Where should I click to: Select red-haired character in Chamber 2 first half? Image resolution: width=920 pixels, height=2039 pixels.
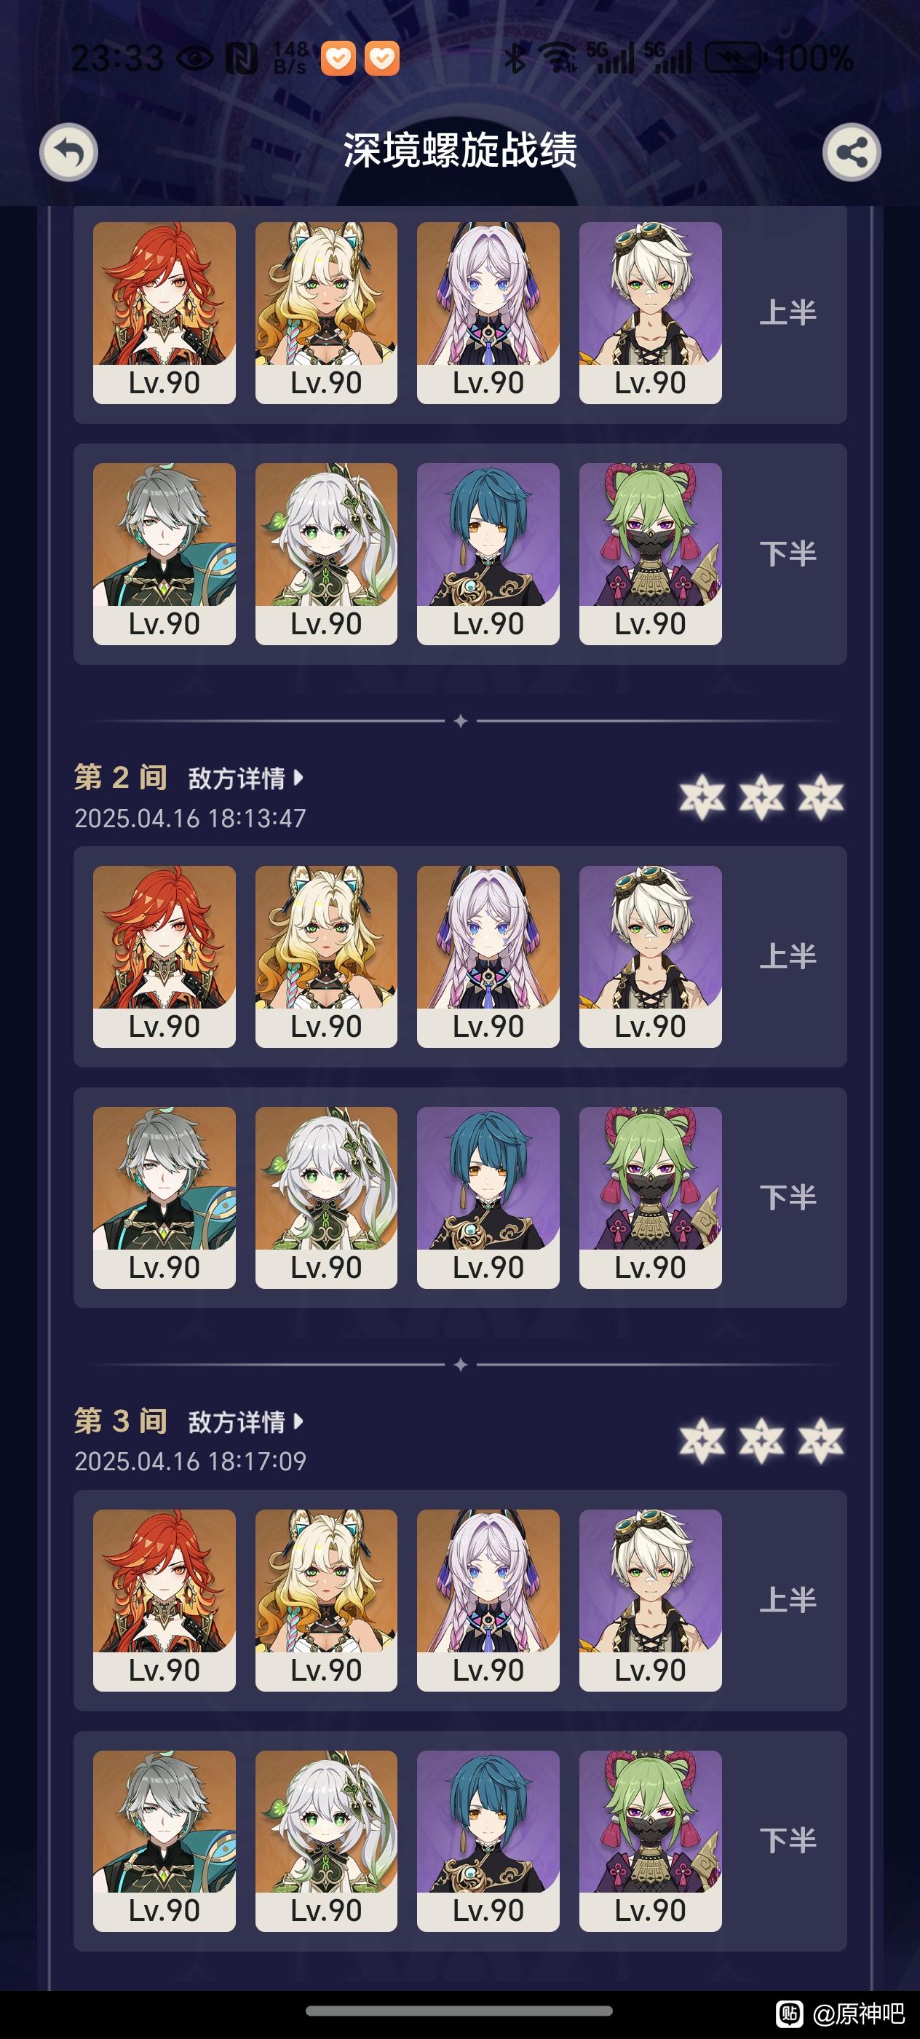pos(164,956)
